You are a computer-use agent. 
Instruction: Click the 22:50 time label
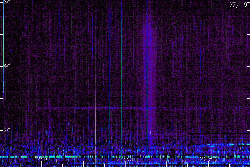click(x=208, y=159)
